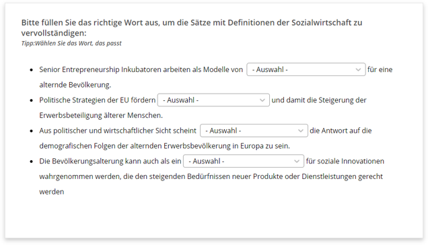Open the dropdown after "arbeiten als Modelle von"

tap(306, 69)
